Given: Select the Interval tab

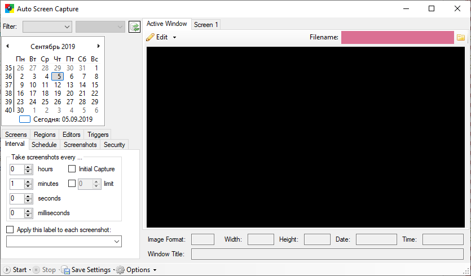Looking at the screenshot, I should click(15, 144).
